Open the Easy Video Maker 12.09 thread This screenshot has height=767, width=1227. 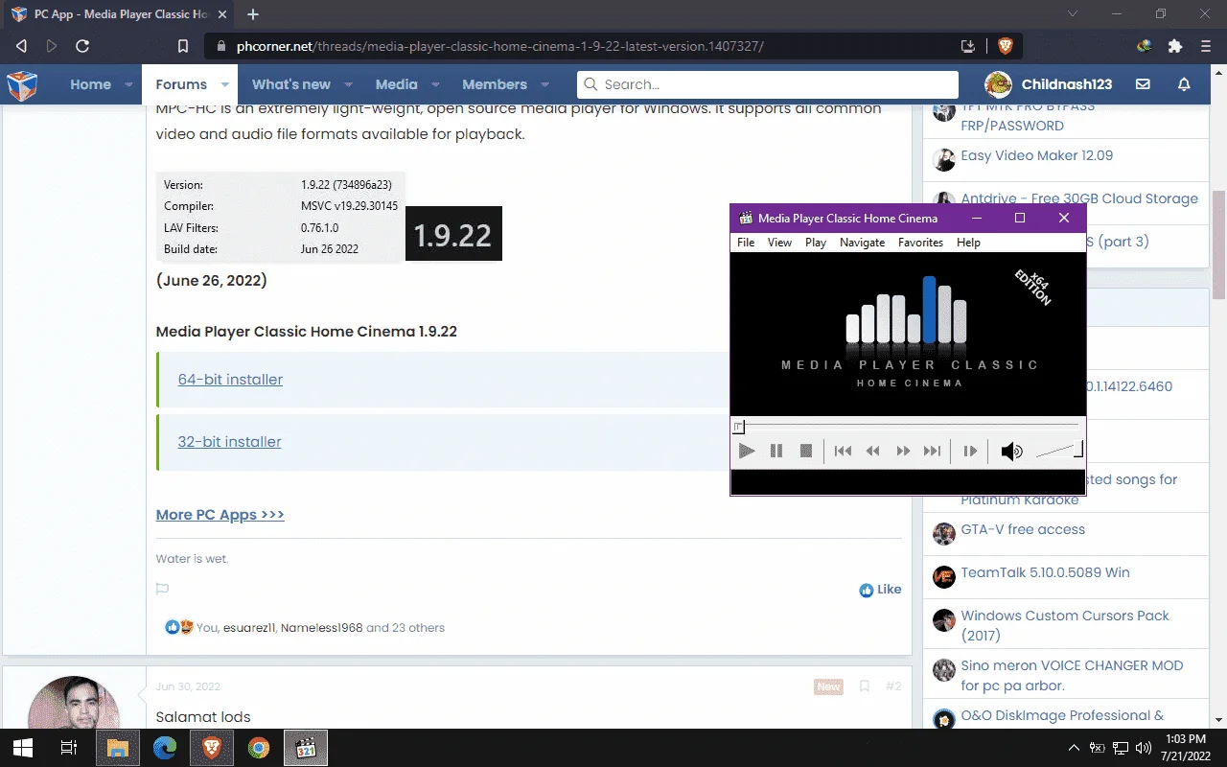[1037, 155]
